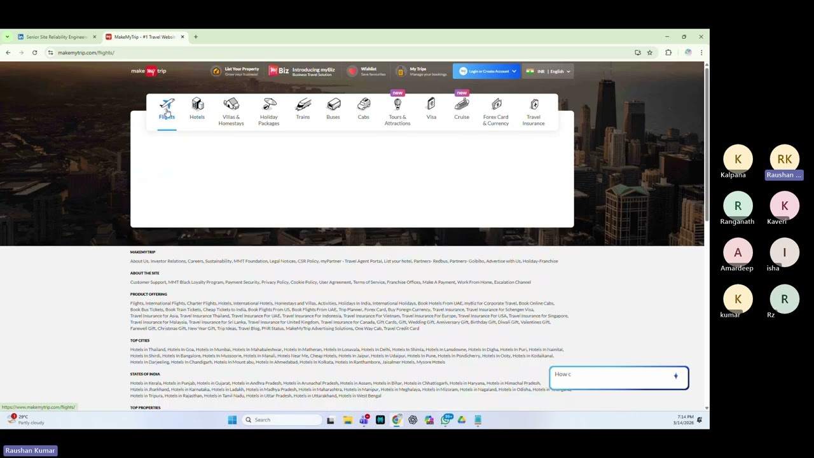Open the Tours & Attractions balloon icon

[x=397, y=104]
